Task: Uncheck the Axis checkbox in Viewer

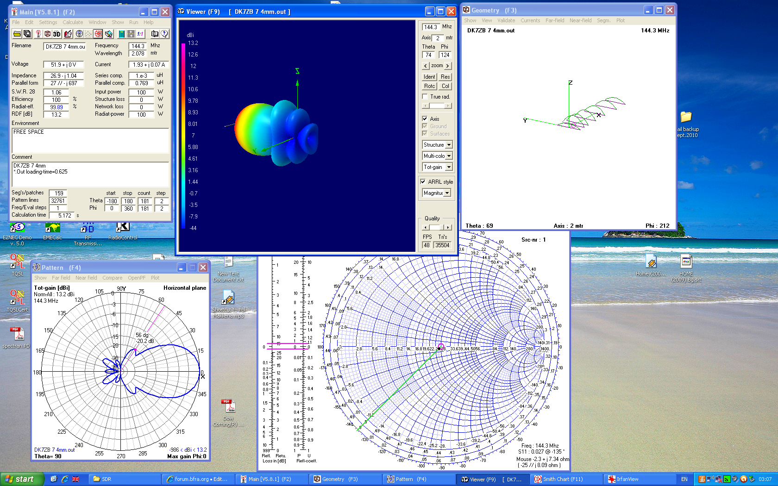Action: pos(425,119)
